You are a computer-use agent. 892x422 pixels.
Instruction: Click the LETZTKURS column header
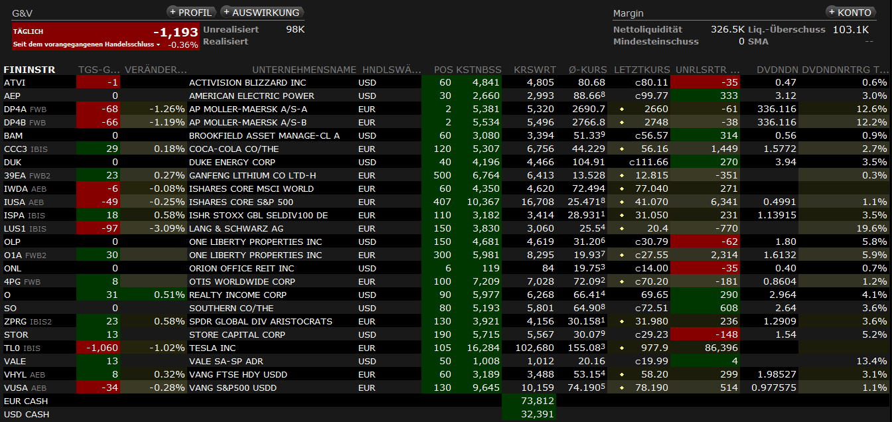click(x=641, y=70)
